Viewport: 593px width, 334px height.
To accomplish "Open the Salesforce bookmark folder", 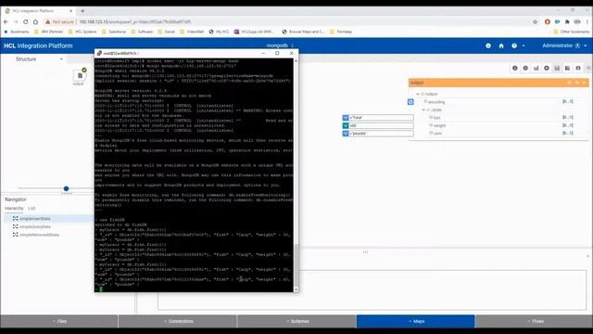I will [114, 32].
